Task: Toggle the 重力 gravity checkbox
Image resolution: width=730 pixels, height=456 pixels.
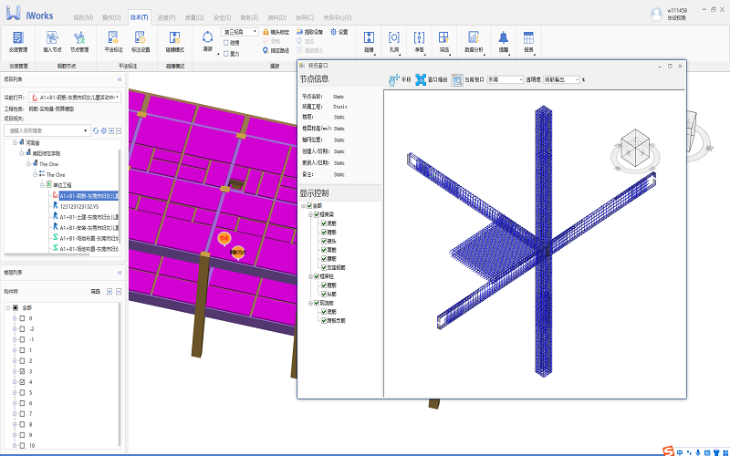Action: click(225, 54)
